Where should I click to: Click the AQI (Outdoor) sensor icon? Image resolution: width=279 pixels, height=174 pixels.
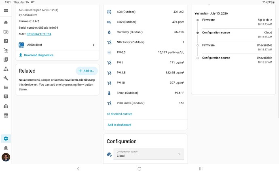tap(109, 12)
